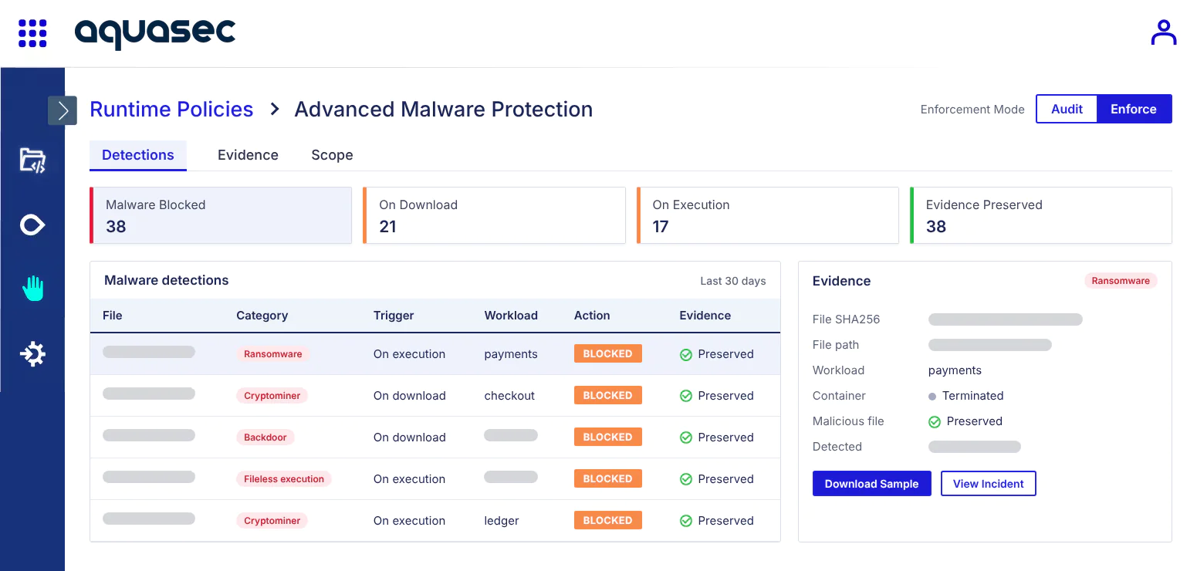
Task: Switch enforcement mode to Enforce
Action: pyautogui.click(x=1134, y=109)
